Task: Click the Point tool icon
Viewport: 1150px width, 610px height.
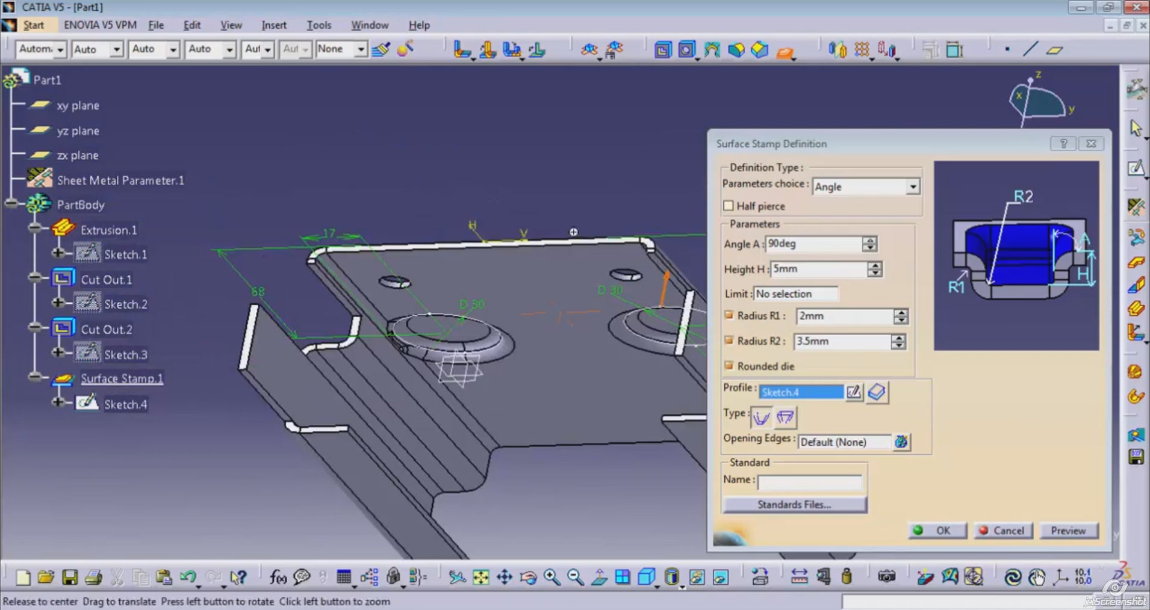Action: 1007,49
